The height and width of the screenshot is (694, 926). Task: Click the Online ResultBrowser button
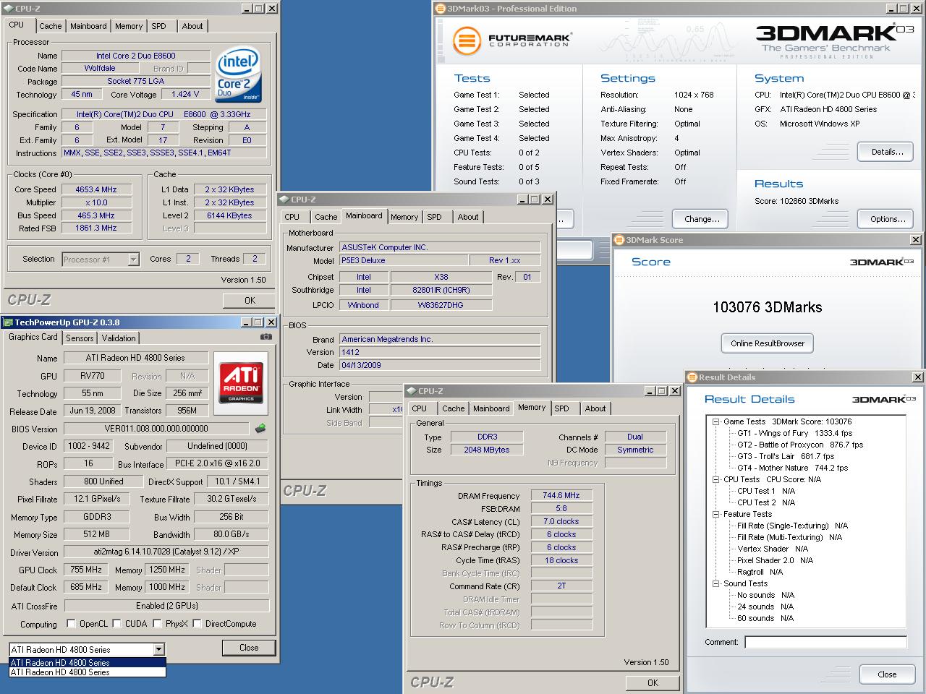tap(768, 343)
